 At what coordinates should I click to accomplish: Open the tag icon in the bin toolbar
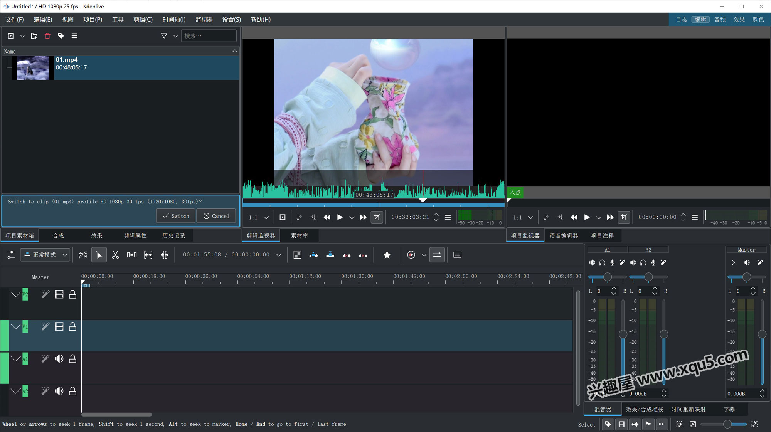(61, 36)
